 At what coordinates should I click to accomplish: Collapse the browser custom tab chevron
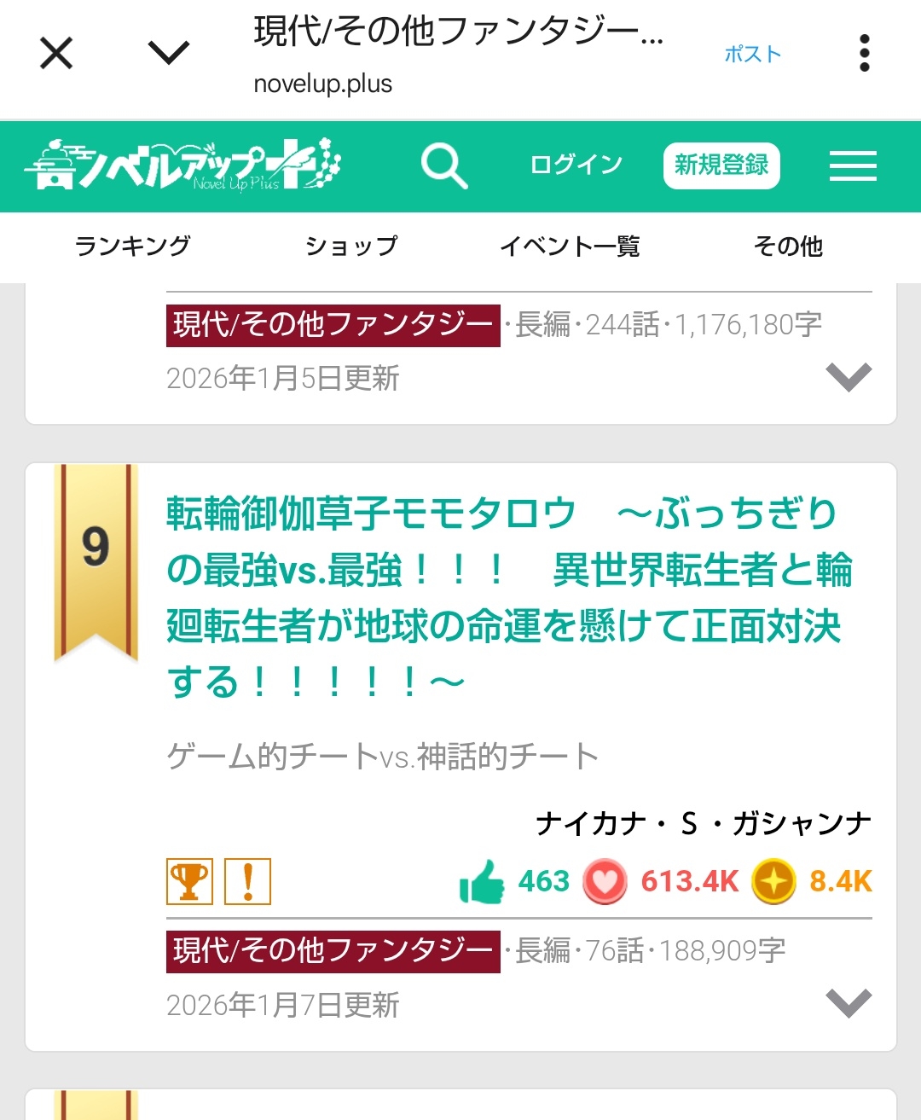(169, 54)
